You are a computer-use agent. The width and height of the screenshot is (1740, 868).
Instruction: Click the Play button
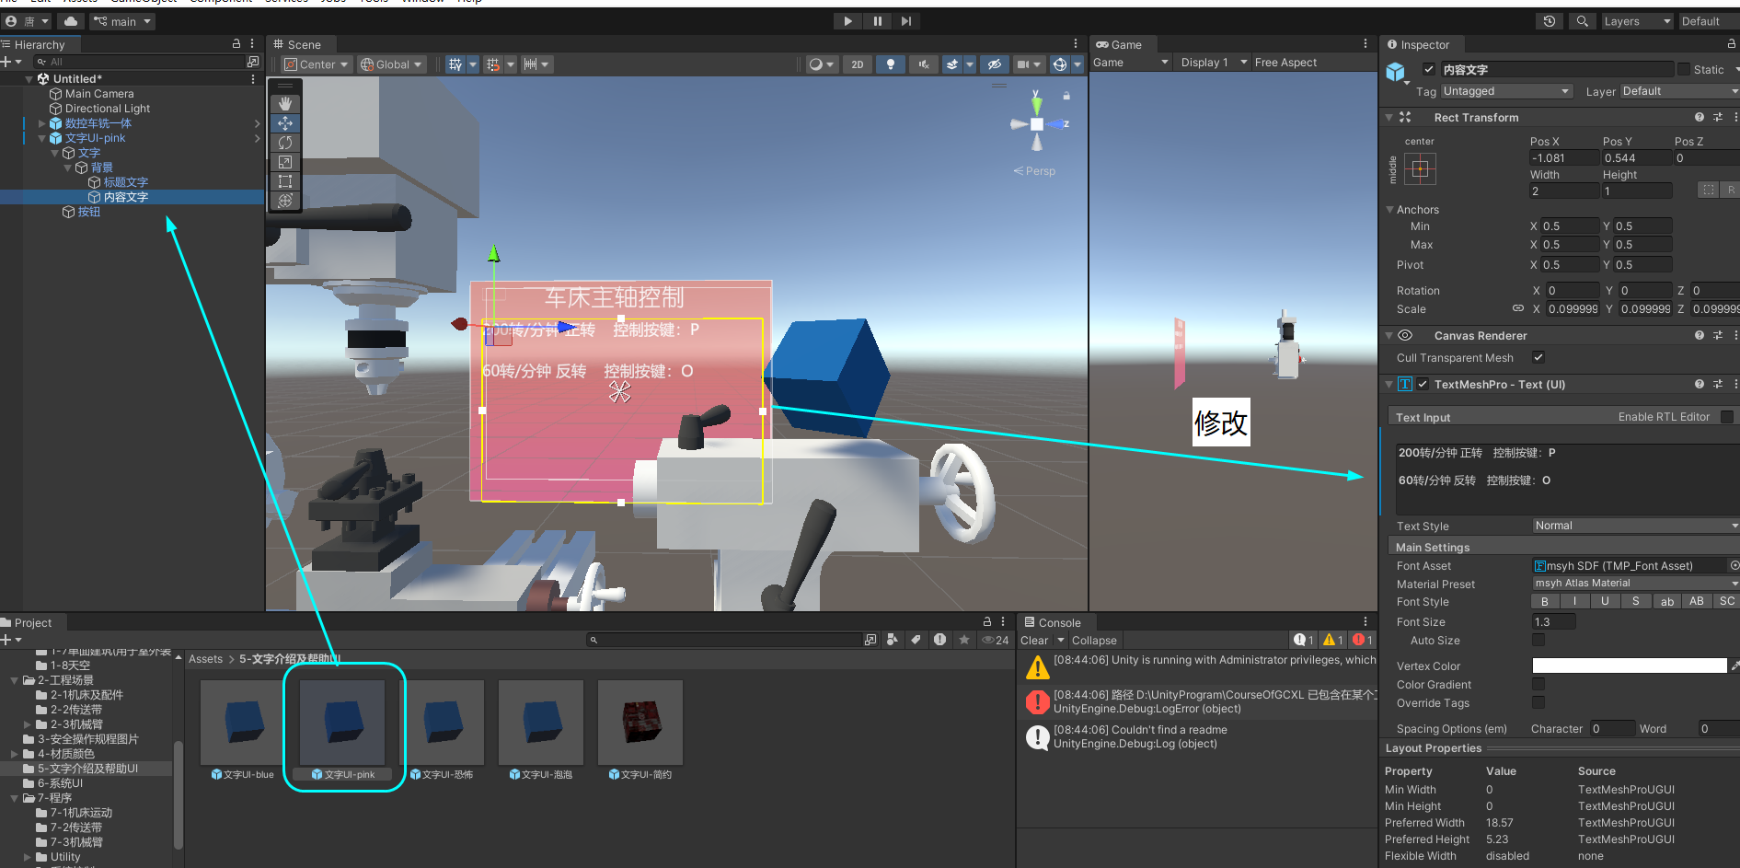847,21
